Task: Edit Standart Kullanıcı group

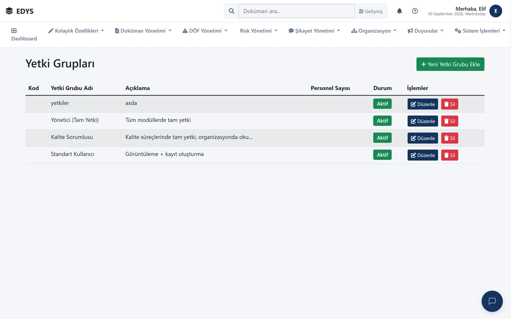Action: [x=423, y=155]
